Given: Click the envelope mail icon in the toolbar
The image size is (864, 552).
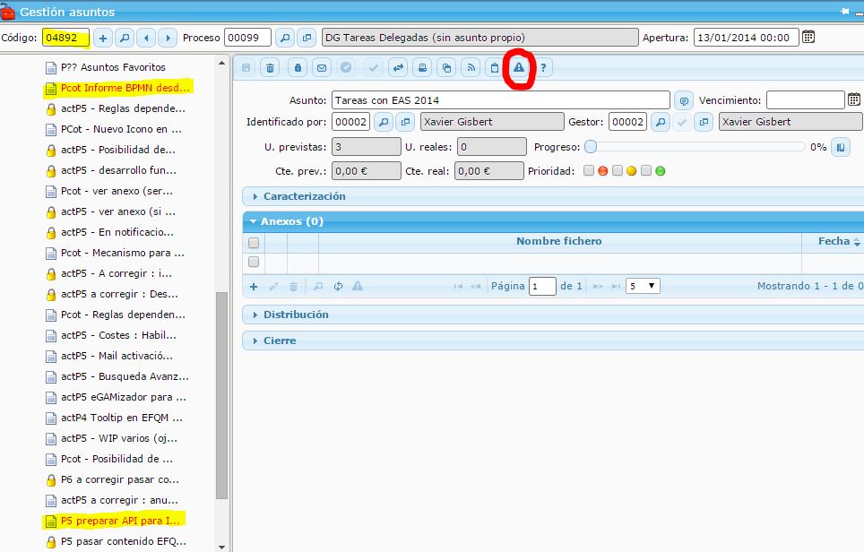Looking at the screenshot, I should point(322,67).
